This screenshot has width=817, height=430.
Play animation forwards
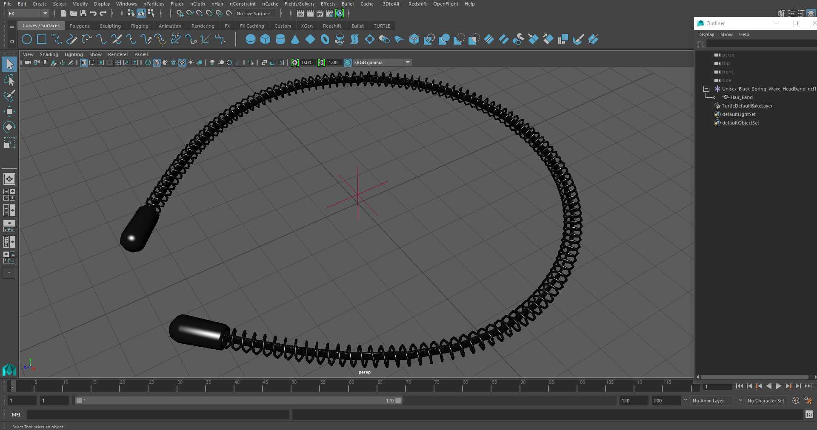coord(778,386)
